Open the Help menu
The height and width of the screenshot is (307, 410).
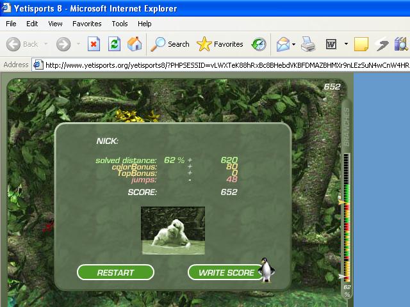[145, 24]
